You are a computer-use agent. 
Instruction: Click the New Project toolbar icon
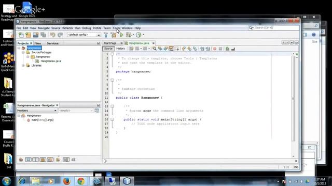(x=29, y=35)
